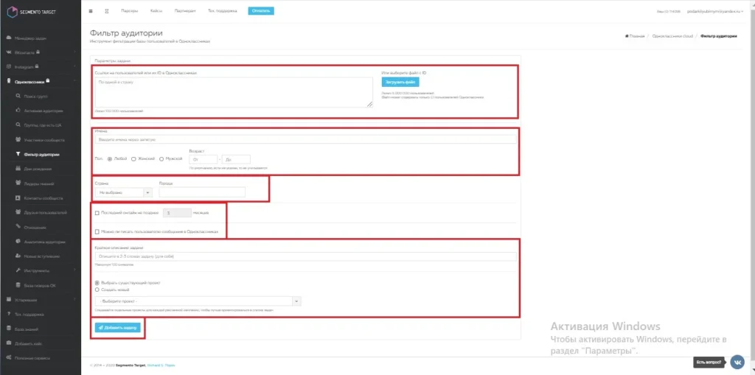Click the funnel icon for Фильтр аудитории
Screen dimensions: 755x375
point(18,155)
